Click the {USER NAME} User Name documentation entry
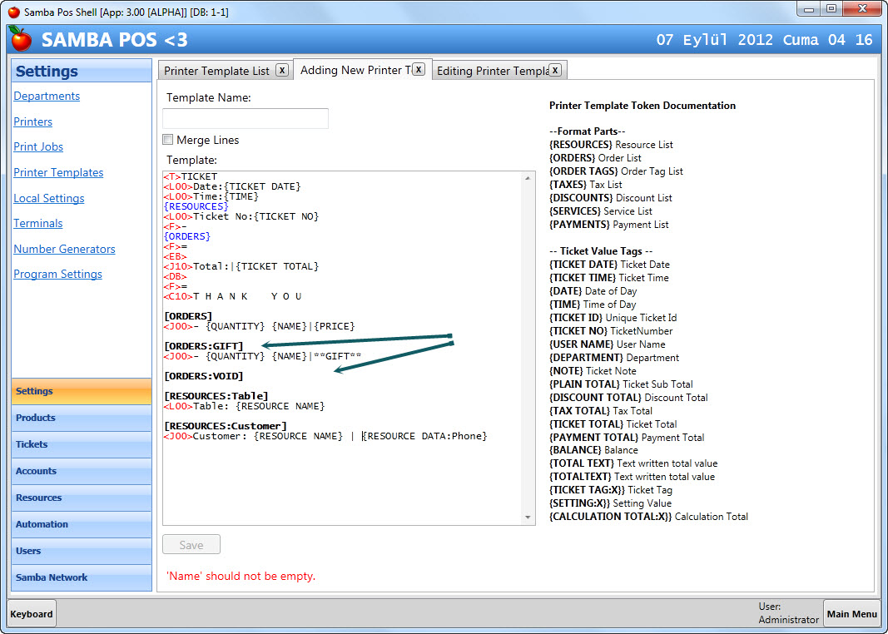The image size is (888, 634). point(607,344)
